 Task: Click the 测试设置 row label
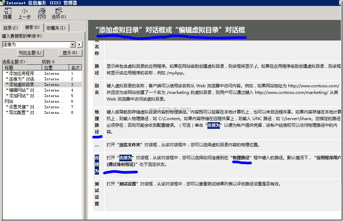pyautogui.click(x=97, y=194)
